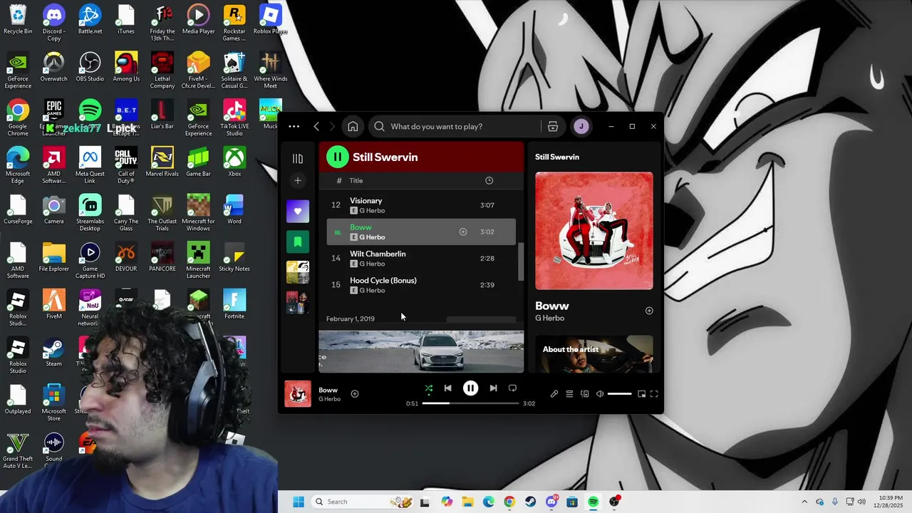Viewport: 912px width, 513px height.
Task: Open the play queue icon
Action: pyautogui.click(x=569, y=394)
